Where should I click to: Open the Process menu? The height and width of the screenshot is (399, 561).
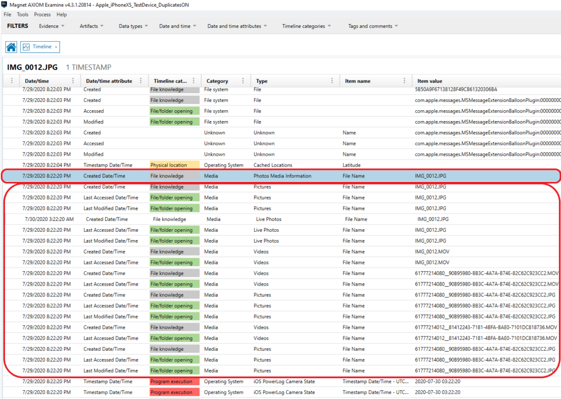(x=42, y=15)
